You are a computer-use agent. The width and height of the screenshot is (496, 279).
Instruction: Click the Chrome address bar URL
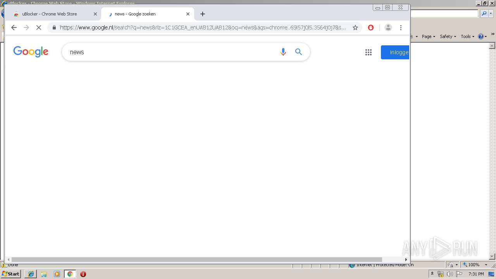(x=203, y=28)
